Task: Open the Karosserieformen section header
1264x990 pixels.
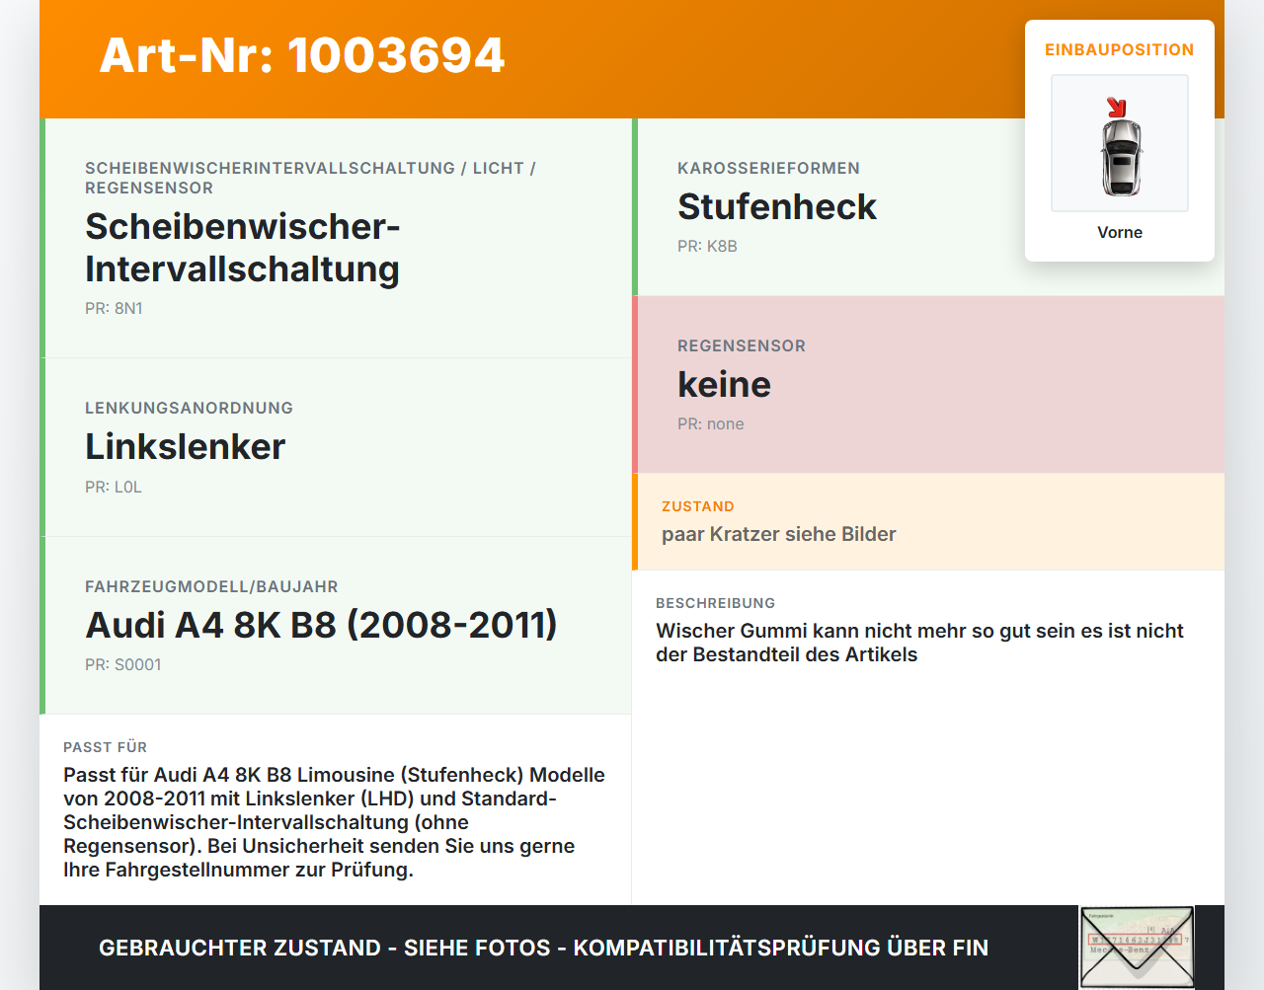Action: click(767, 168)
